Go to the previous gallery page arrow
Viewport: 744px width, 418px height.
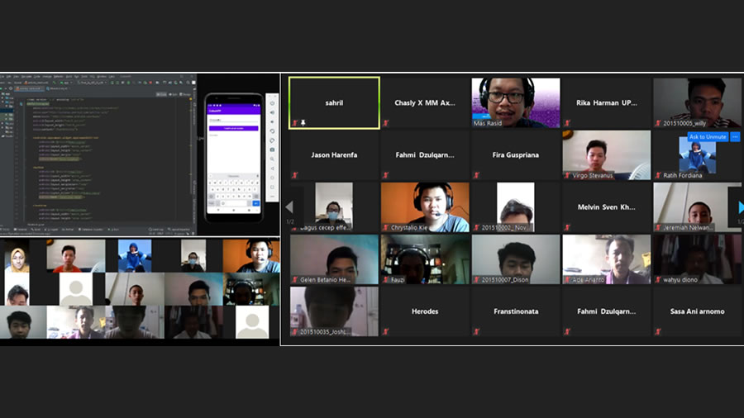(289, 207)
